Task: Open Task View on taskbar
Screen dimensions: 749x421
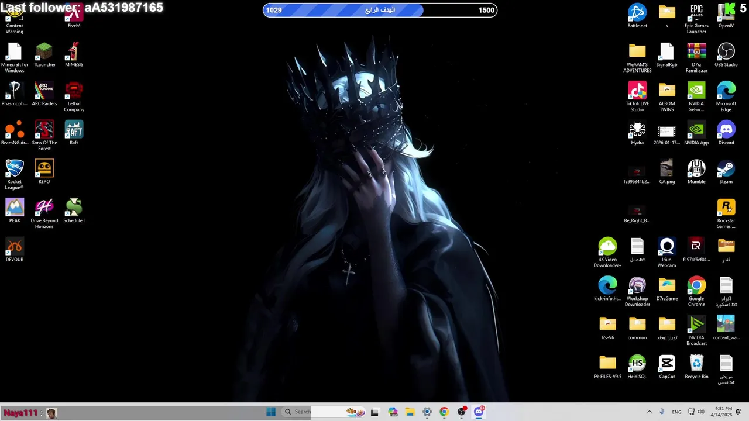Action: pos(374,412)
